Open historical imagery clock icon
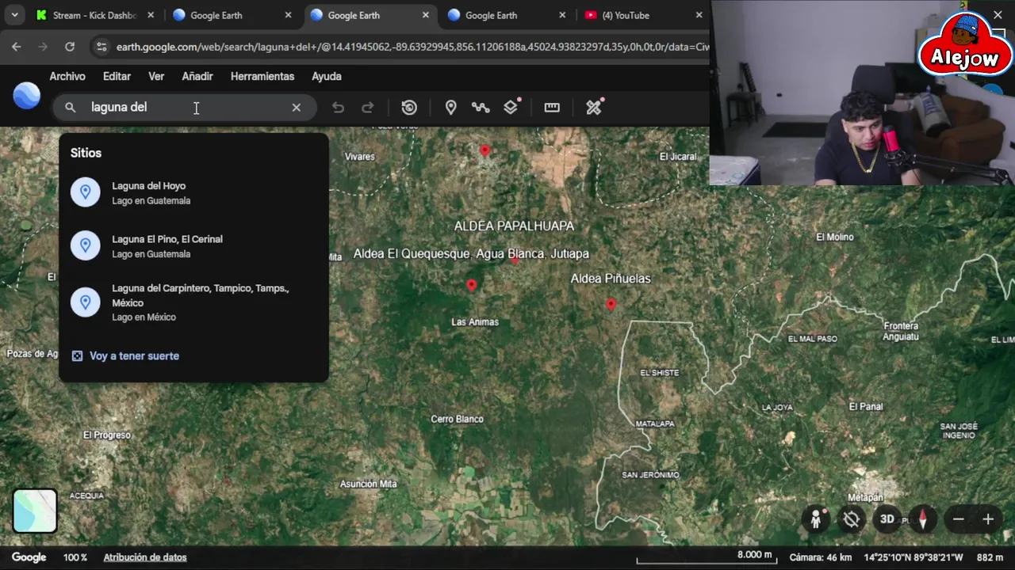This screenshot has width=1015, height=570. [409, 108]
